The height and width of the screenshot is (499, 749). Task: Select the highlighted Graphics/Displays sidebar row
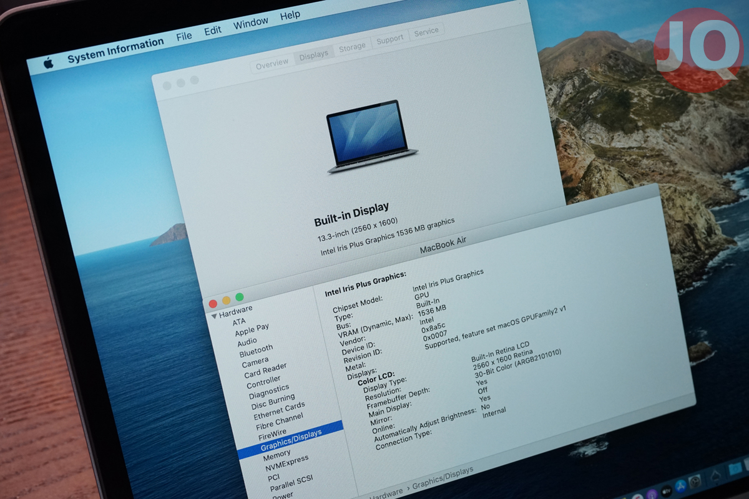coord(290,440)
